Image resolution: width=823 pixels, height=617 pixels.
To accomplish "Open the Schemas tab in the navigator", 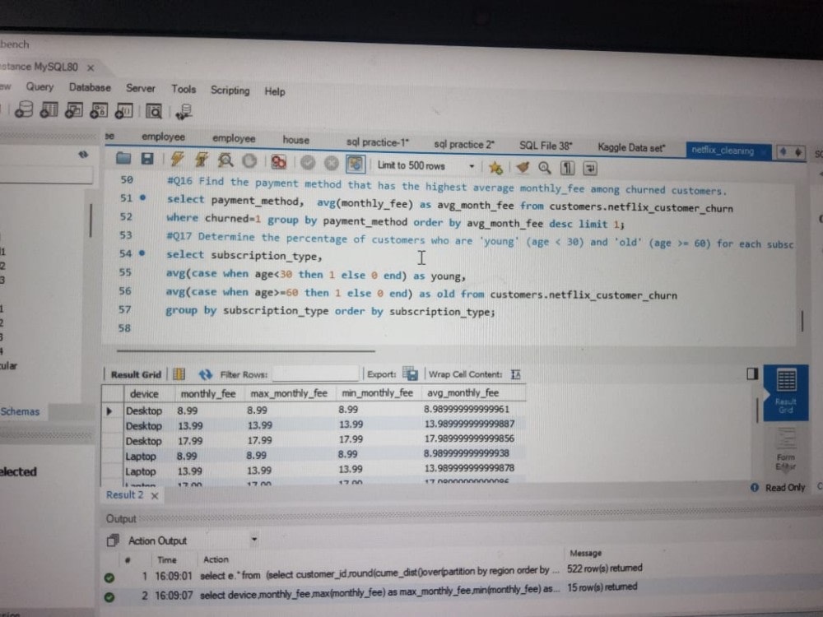I will pos(20,411).
